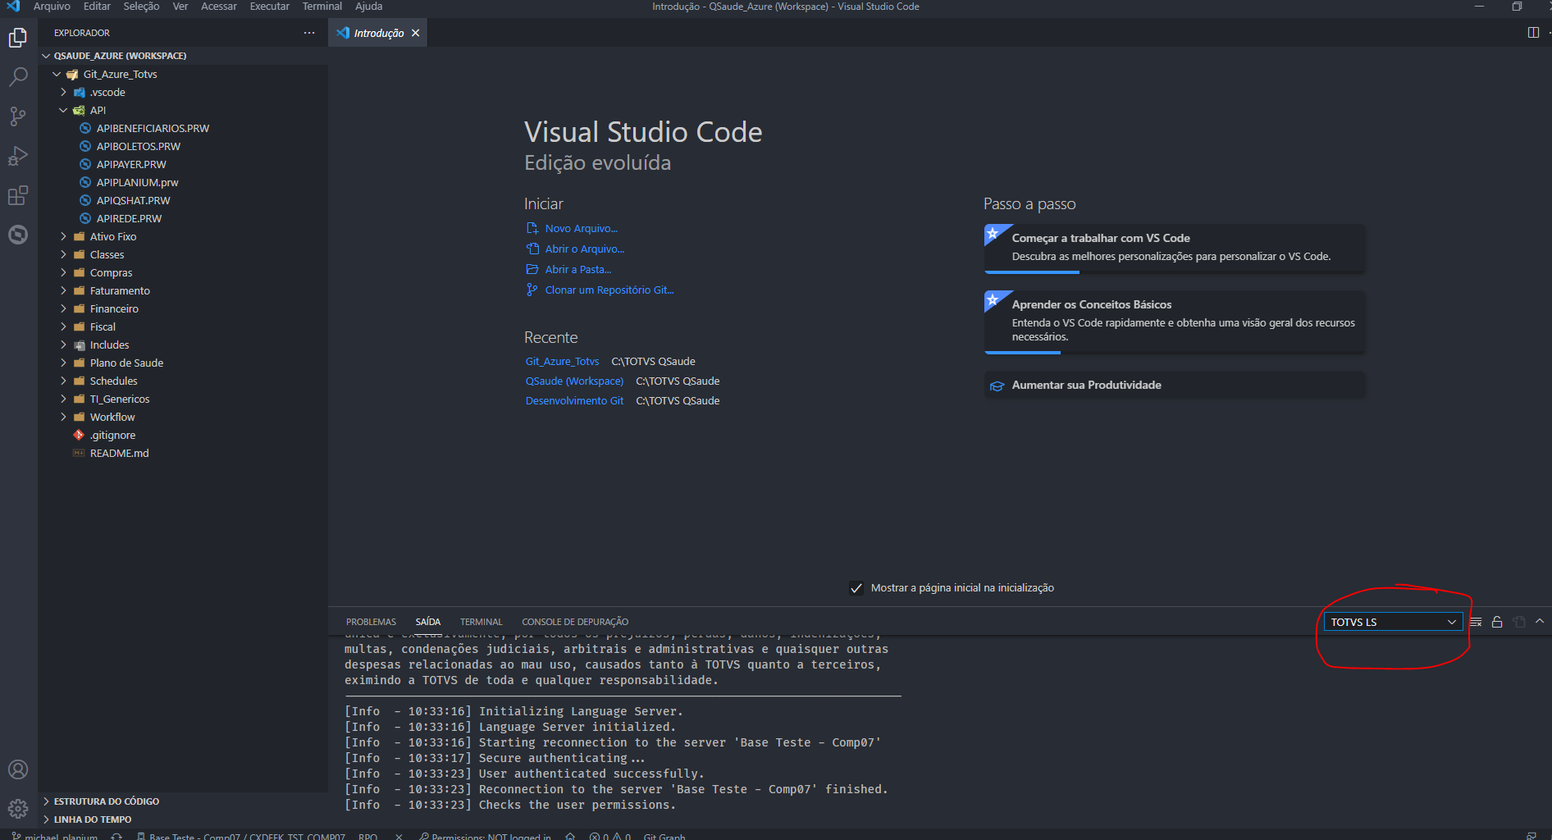Open the Run and Debug panel
Viewport: 1552px width, 840px height.
pos(18,155)
